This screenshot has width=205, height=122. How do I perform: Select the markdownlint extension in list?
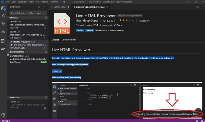(28, 59)
